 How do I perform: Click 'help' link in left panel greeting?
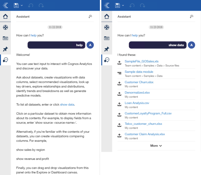(33, 35)
